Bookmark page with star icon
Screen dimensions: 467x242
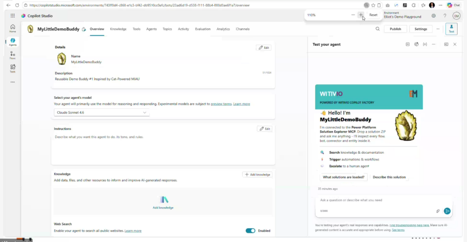pos(373,5)
